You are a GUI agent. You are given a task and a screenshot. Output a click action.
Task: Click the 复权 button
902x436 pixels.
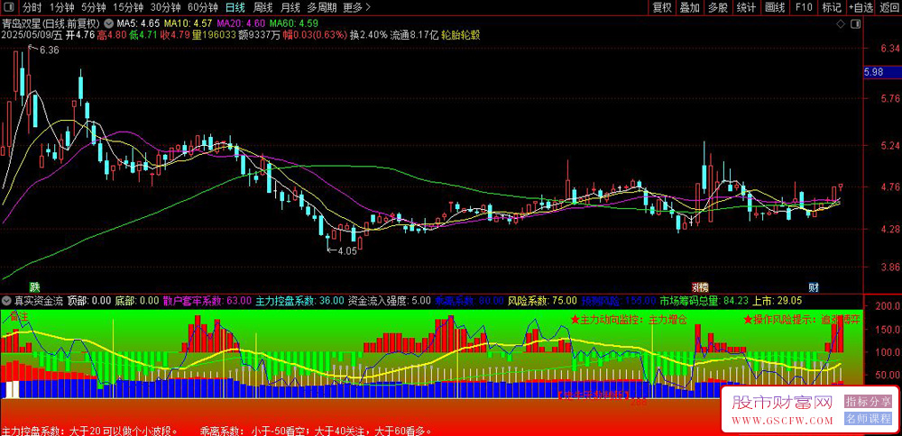point(661,7)
